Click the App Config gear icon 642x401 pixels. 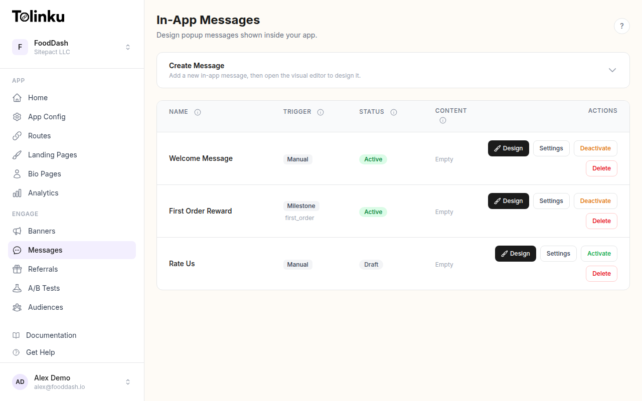pyautogui.click(x=17, y=116)
